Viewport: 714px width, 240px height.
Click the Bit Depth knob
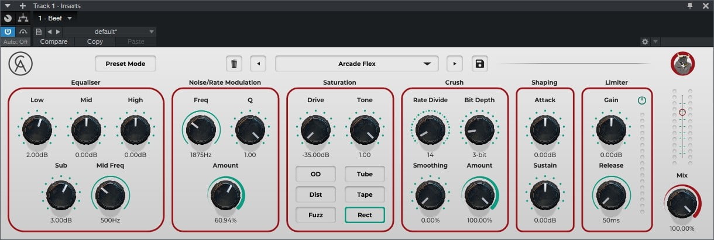click(479, 128)
